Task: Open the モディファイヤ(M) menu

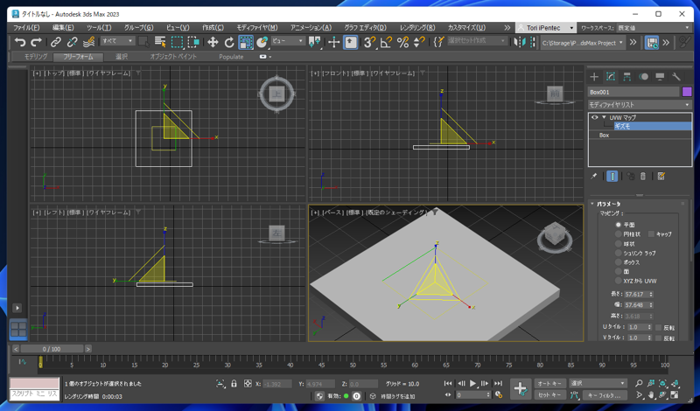Action: pos(257,28)
